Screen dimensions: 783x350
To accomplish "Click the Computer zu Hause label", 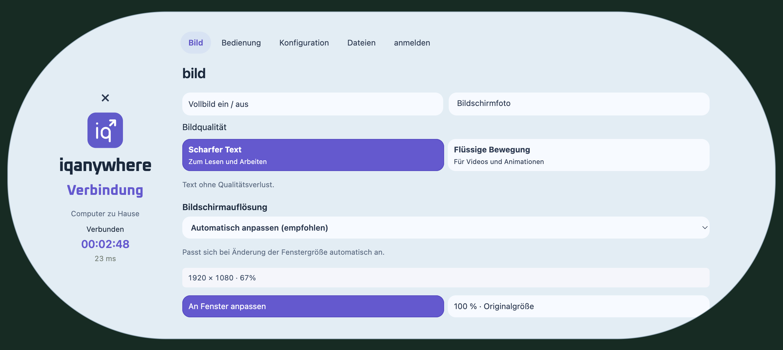I will tap(105, 214).
